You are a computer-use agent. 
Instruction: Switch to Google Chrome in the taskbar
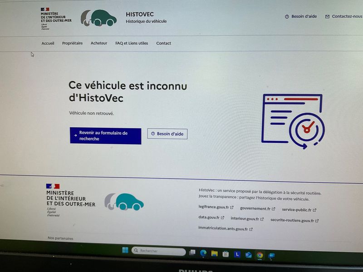click(260, 255)
